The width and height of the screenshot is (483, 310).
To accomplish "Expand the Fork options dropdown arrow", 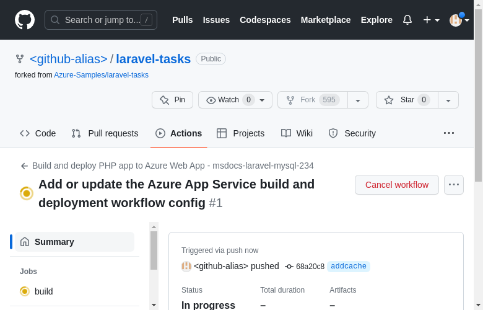I will (358, 100).
